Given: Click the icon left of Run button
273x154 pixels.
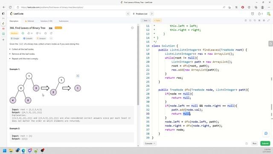Looking at the screenshot, I should point(247,143).
